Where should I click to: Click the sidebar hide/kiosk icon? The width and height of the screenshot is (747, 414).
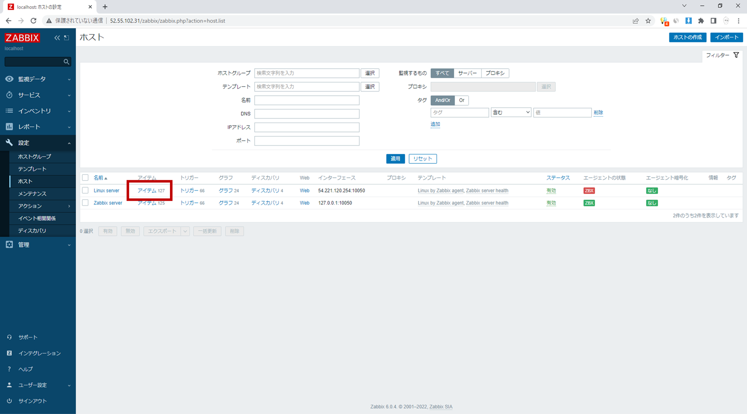pos(67,38)
